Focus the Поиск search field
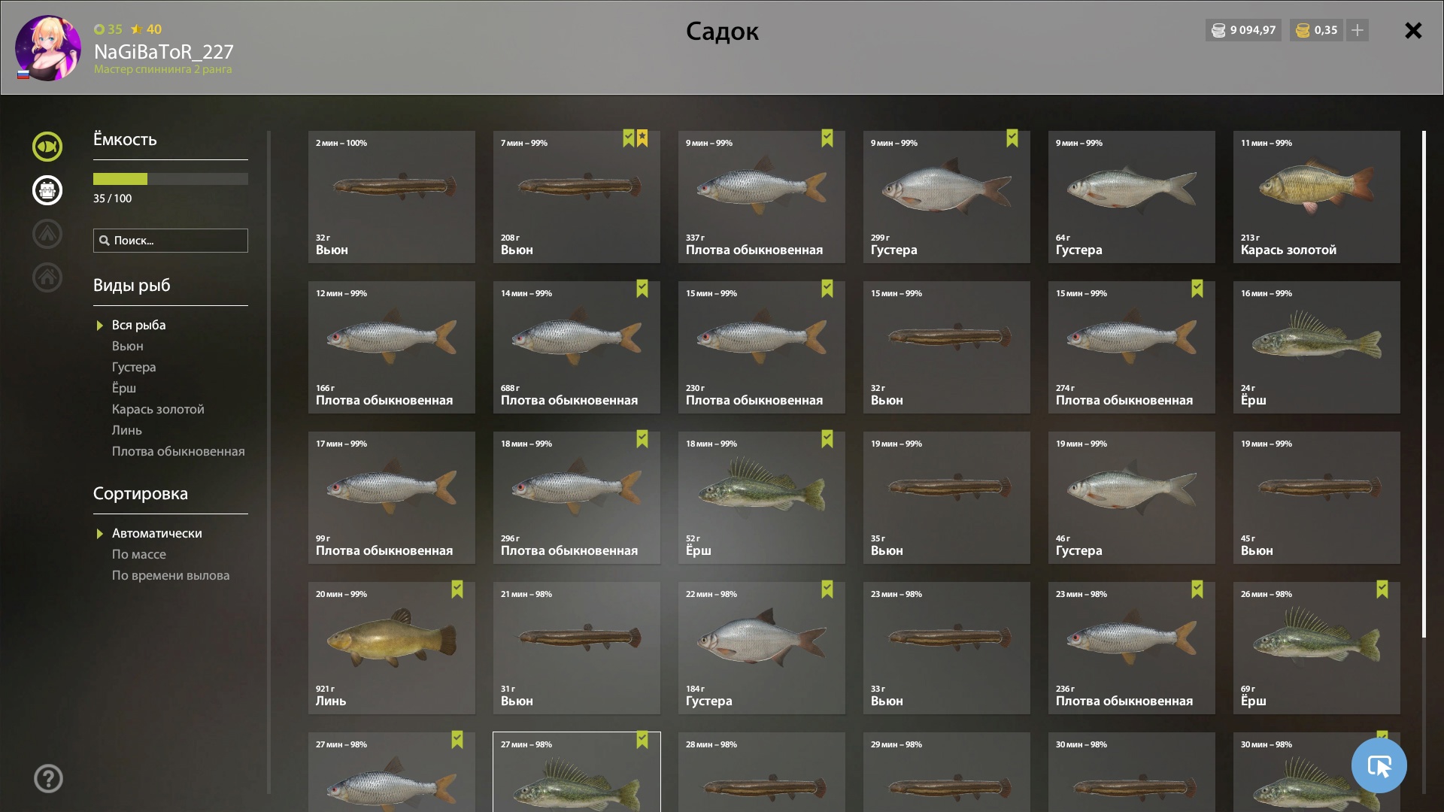The height and width of the screenshot is (812, 1444). click(170, 241)
